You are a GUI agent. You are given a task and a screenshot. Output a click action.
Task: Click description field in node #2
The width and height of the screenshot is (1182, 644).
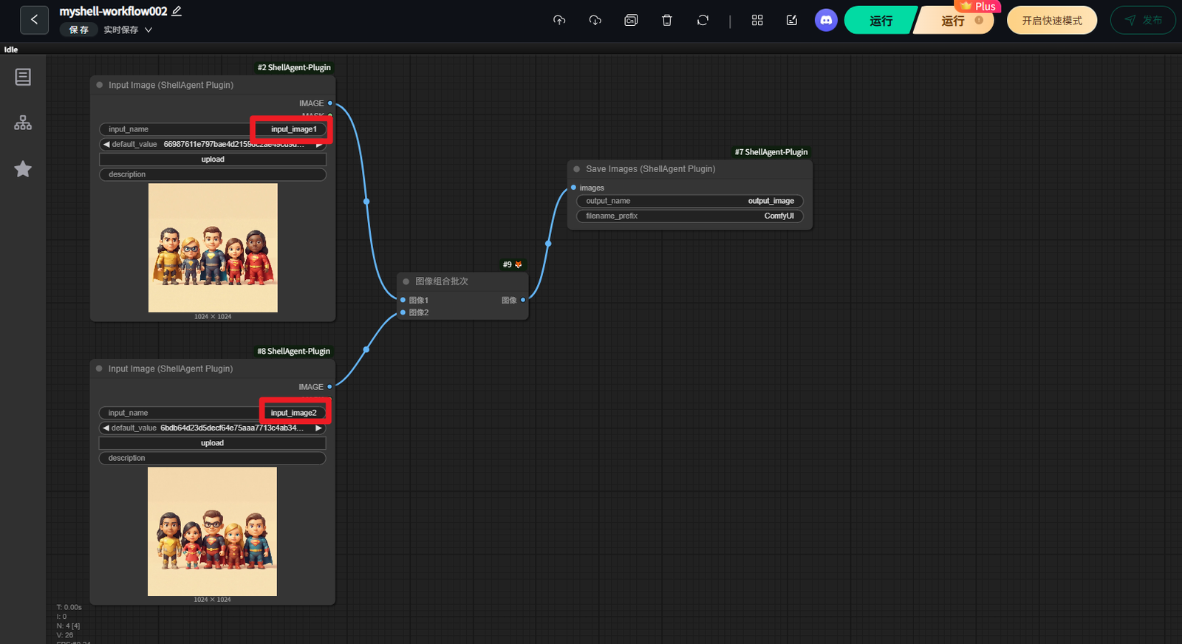tap(213, 174)
